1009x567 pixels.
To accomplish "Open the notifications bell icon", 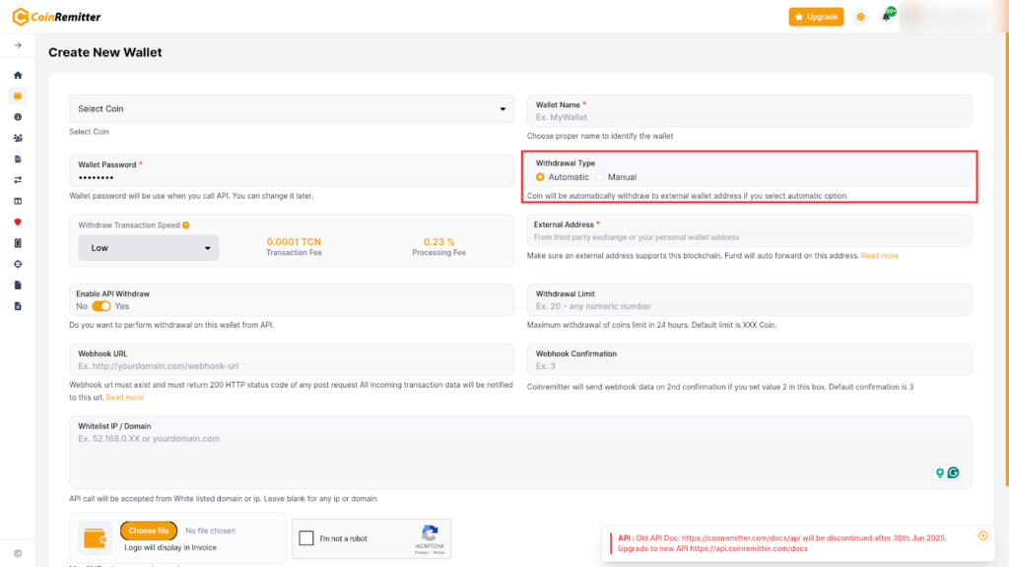I will [886, 17].
